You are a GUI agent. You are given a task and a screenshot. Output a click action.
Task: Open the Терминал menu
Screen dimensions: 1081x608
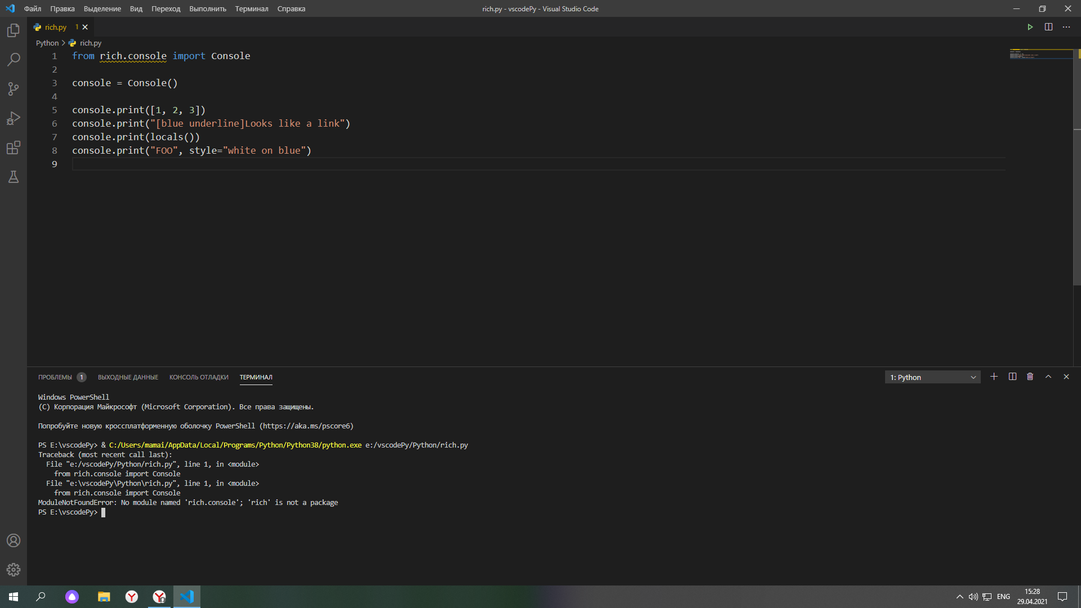tap(252, 8)
